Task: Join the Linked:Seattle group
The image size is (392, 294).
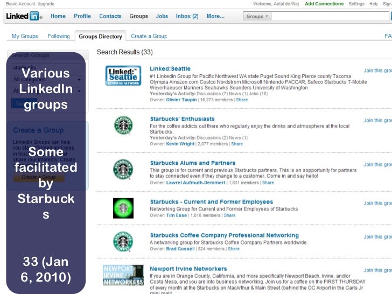Action: pos(377,71)
